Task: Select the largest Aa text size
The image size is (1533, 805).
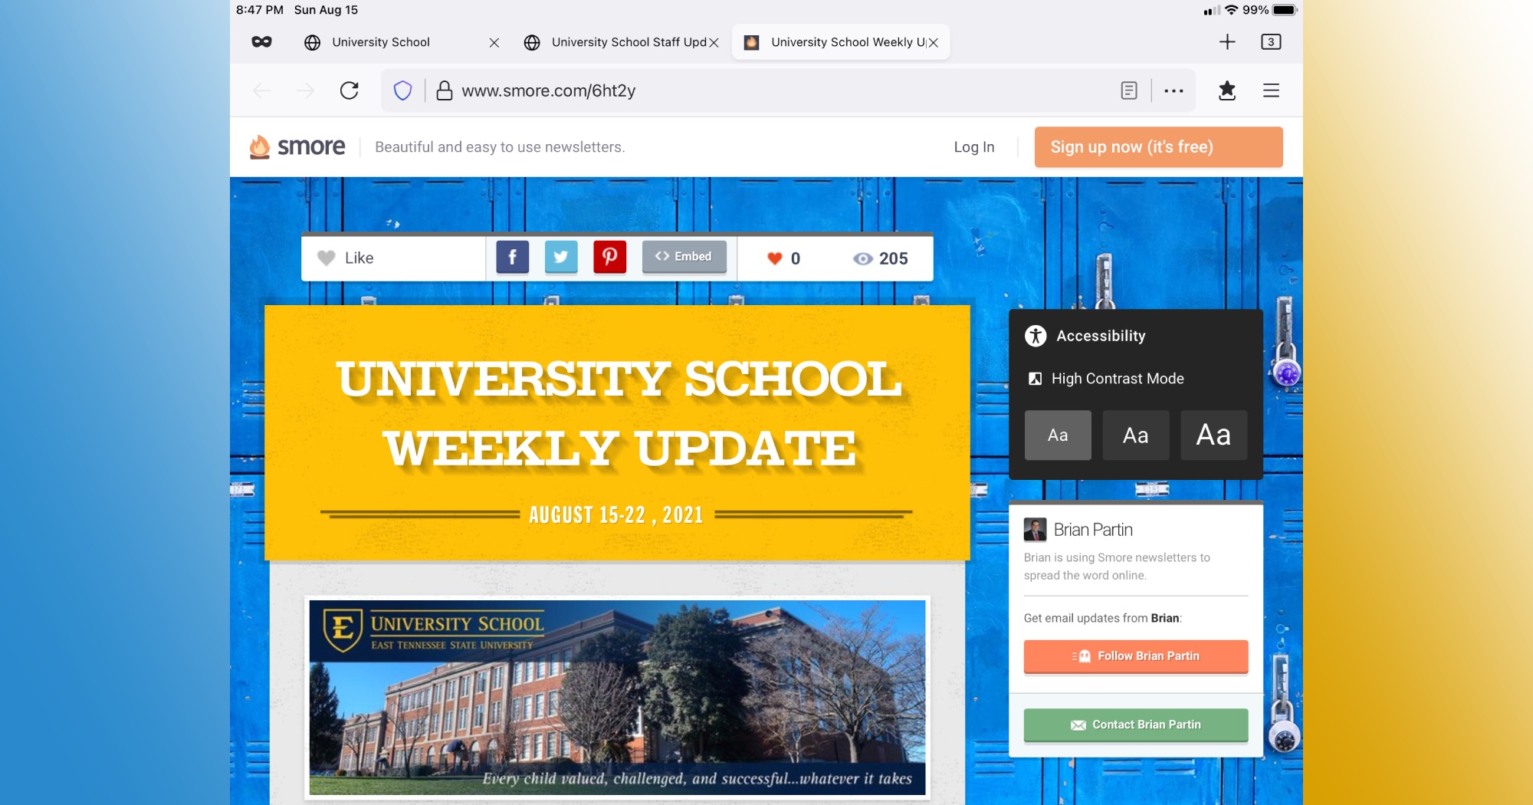Action: tap(1213, 435)
